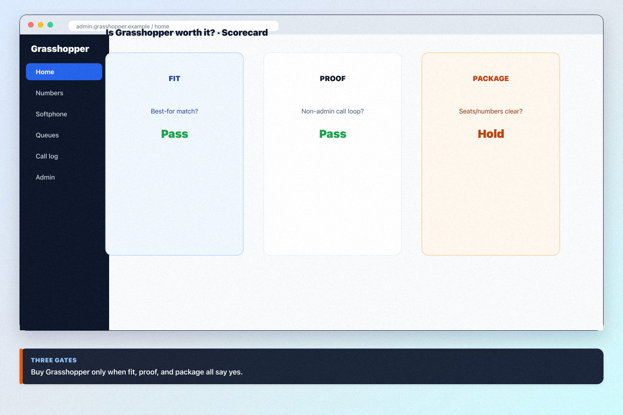The image size is (623, 415).
Task: Click the 'Best-for match?' question text
Action: pyautogui.click(x=174, y=111)
